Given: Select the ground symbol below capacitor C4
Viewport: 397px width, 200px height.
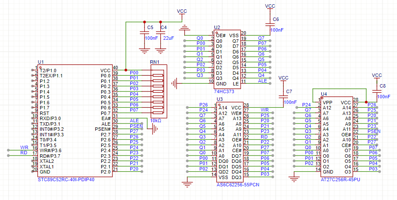Looking at the screenshot, I should coord(160,51).
